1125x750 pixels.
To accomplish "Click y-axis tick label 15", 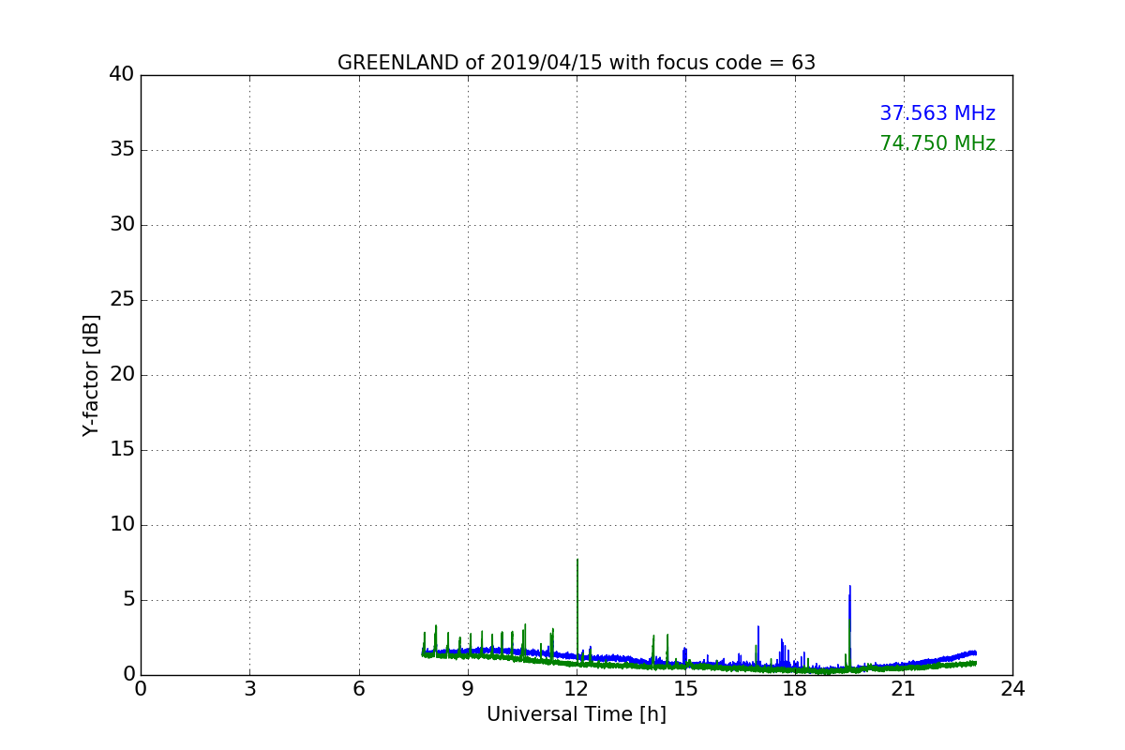I will coord(121,450).
